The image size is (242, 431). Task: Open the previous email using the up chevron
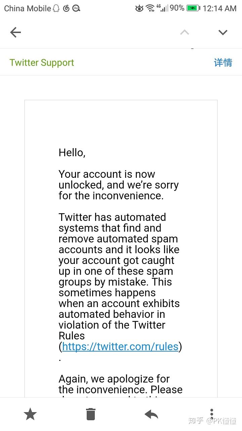click(x=185, y=32)
